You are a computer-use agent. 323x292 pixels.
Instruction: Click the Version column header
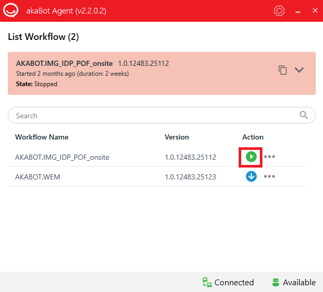tap(177, 137)
